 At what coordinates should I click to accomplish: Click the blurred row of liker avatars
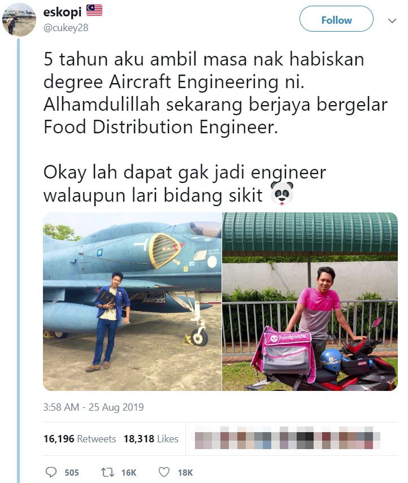pyautogui.click(x=287, y=438)
